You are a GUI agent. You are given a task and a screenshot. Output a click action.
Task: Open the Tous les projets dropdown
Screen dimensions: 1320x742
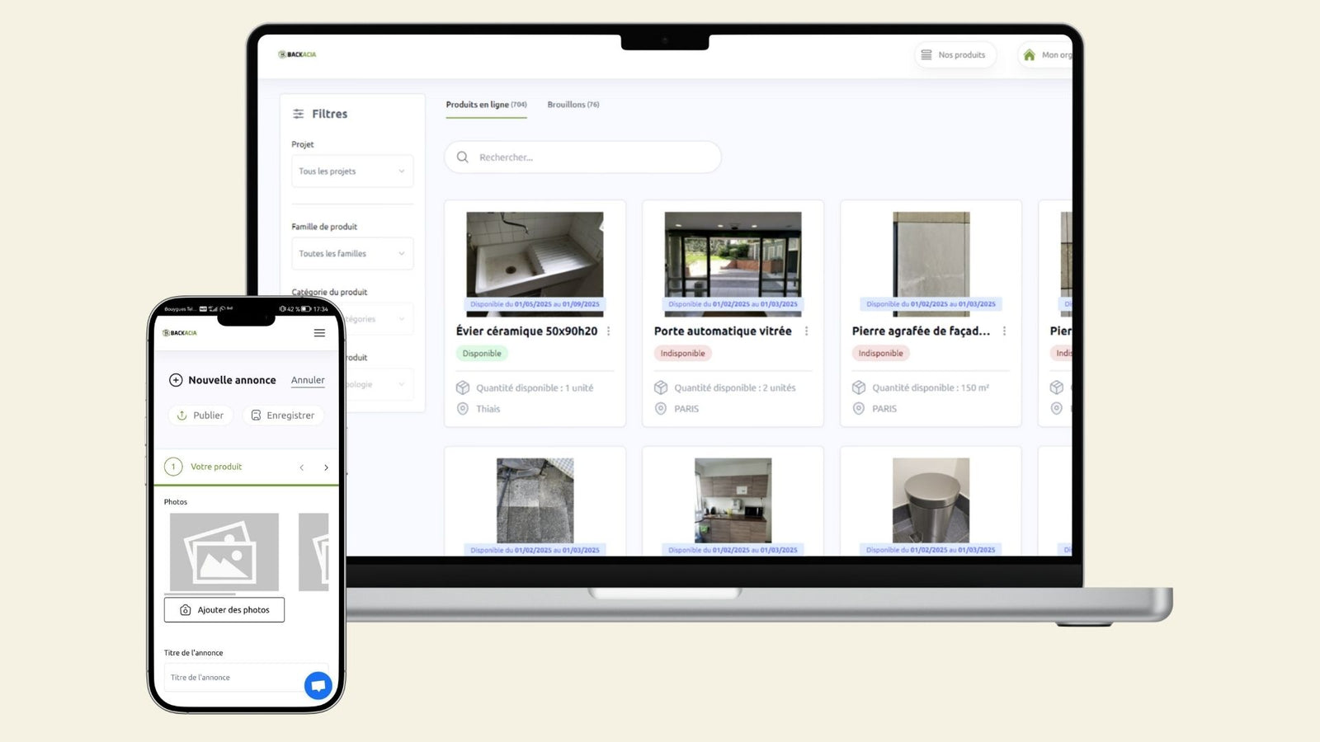[x=352, y=171]
